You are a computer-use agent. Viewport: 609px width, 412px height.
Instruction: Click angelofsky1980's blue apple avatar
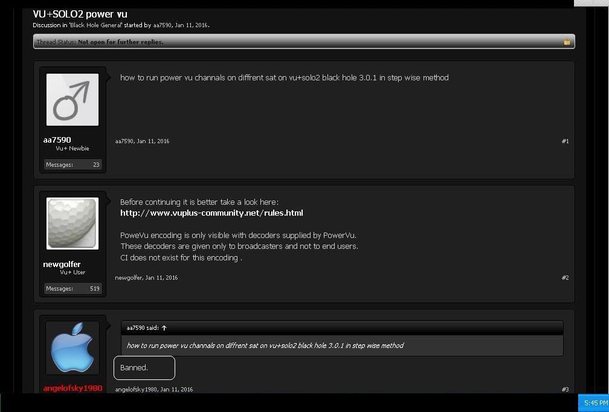72,347
